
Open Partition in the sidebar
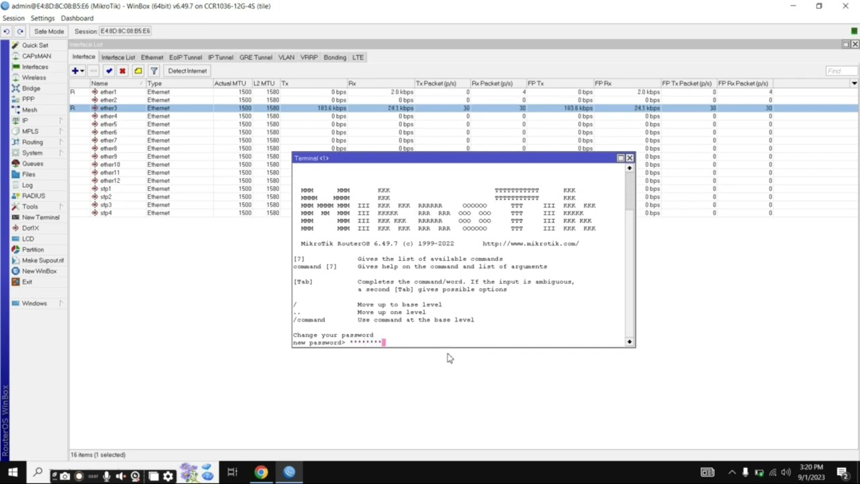click(32, 250)
